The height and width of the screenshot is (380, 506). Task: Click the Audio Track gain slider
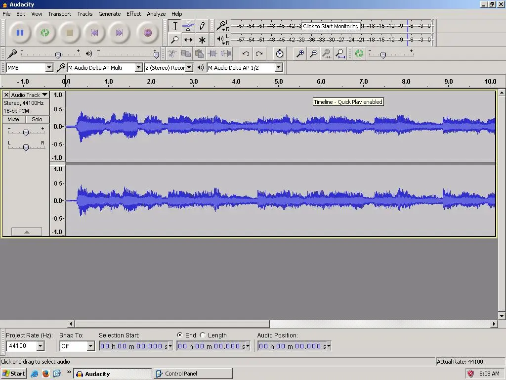click(x=26, y=132)
